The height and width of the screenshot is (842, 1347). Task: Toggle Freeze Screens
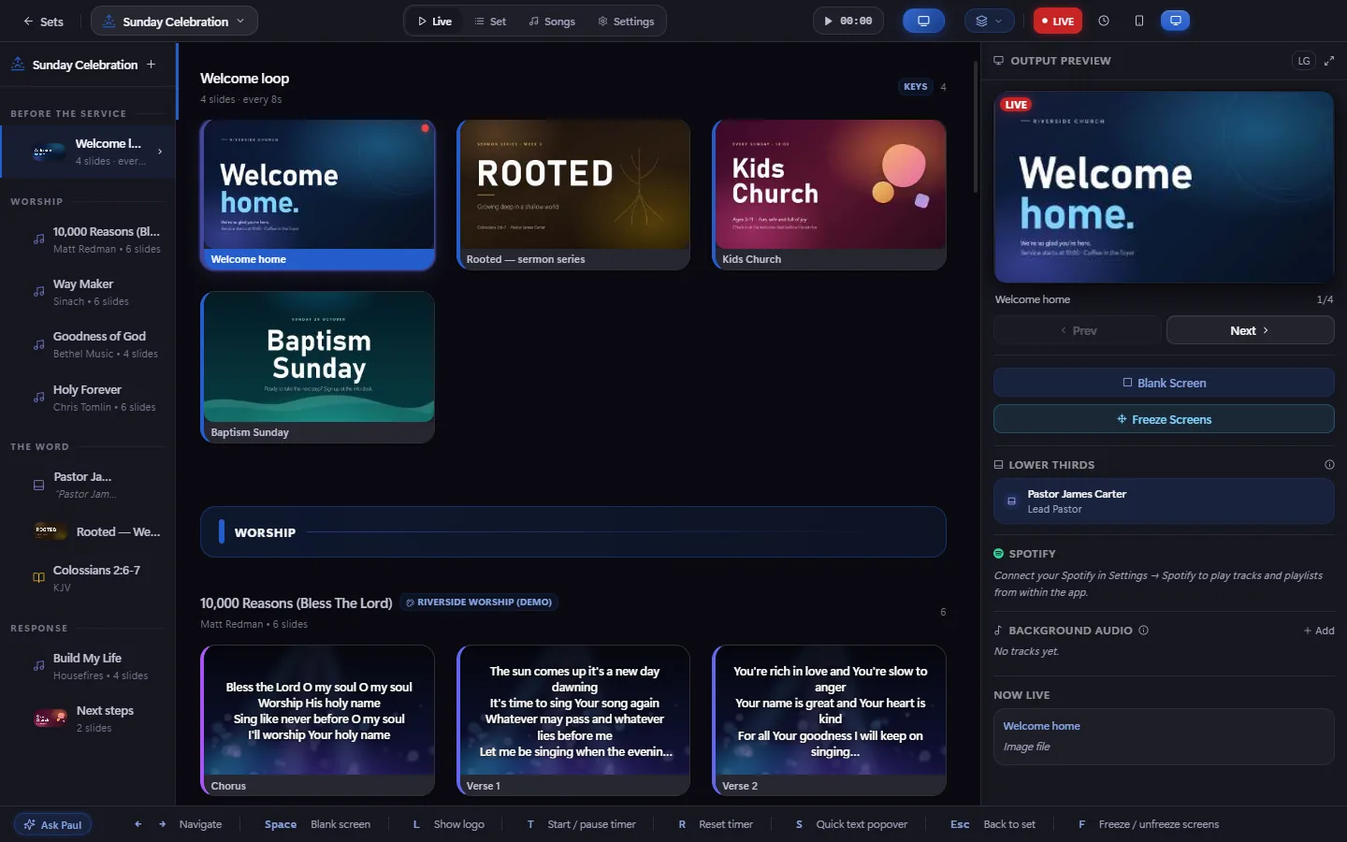[x=1164, y=419]
